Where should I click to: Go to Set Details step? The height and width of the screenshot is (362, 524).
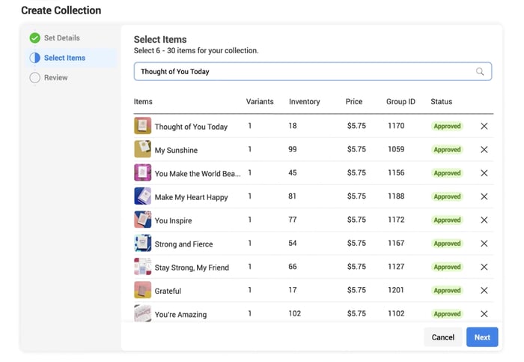click(x=61, y=38)
